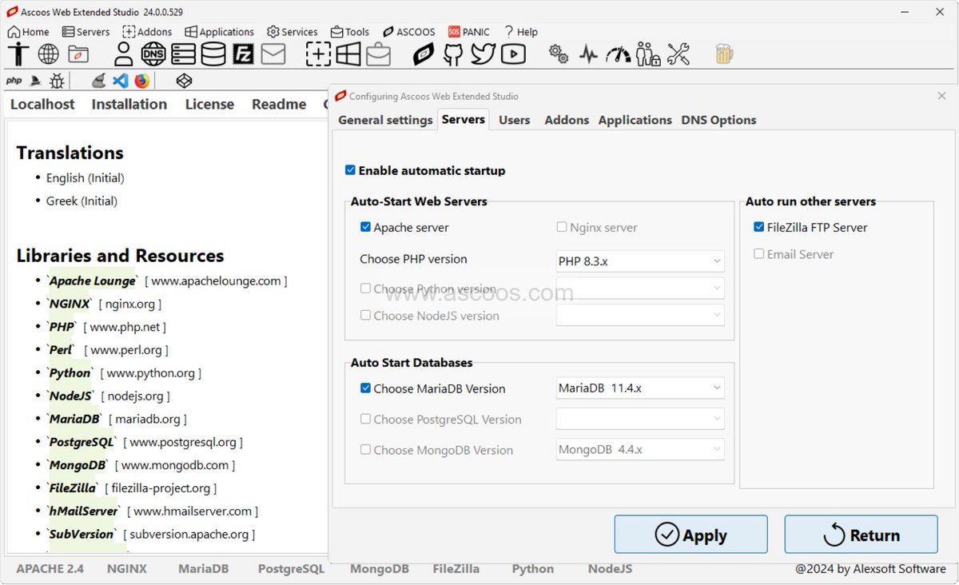The width and height of the screenshot is (959, 585).
Task: Click the php logo small icon
Action: pos(14,81)
